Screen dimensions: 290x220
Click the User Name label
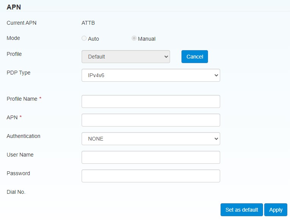coord(20,155)
